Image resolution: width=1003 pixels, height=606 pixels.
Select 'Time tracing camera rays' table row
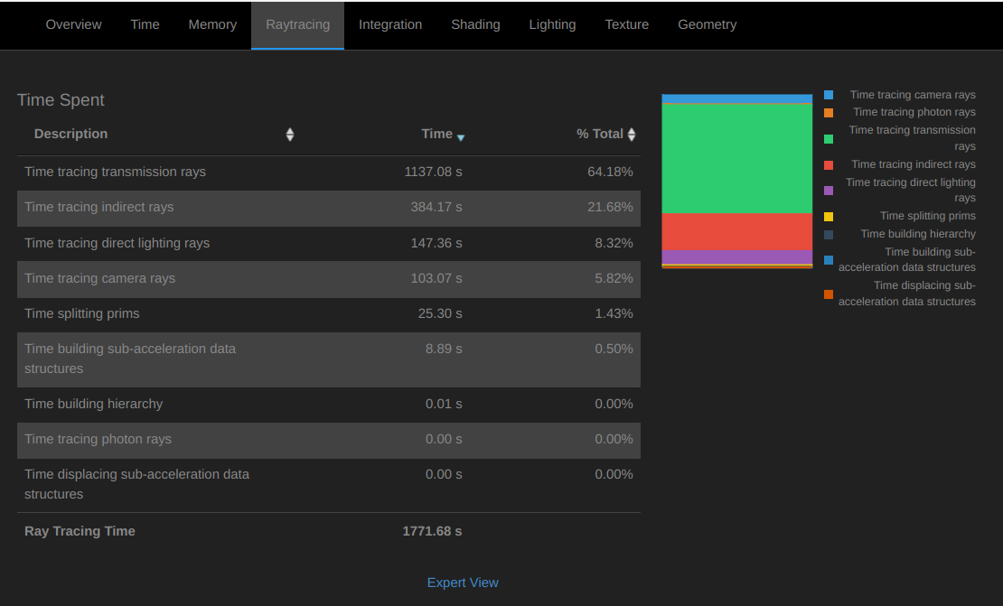(329, 279)
